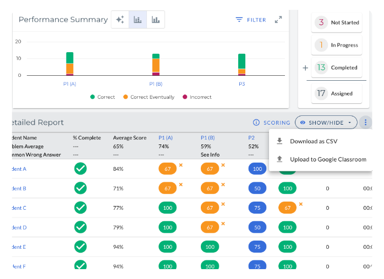Click the Completed count card

(x=337, y=68)
